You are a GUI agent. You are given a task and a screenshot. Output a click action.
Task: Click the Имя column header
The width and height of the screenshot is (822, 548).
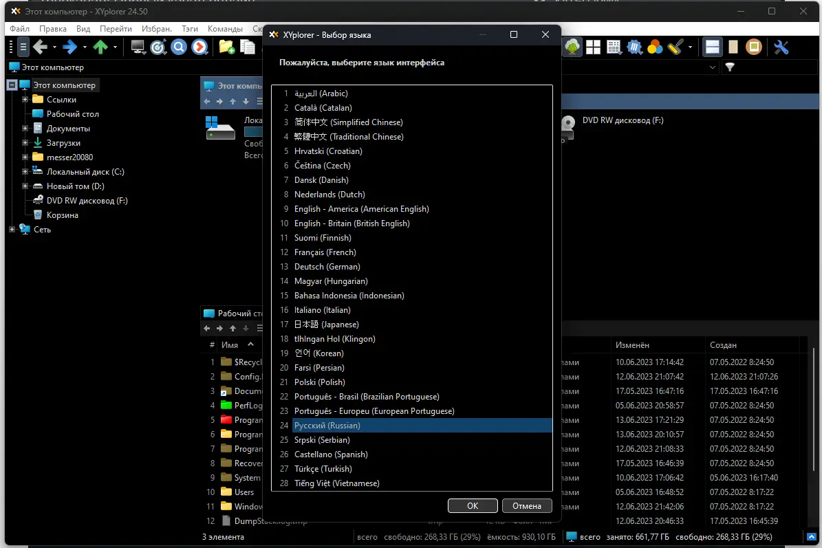click(230, 345)
